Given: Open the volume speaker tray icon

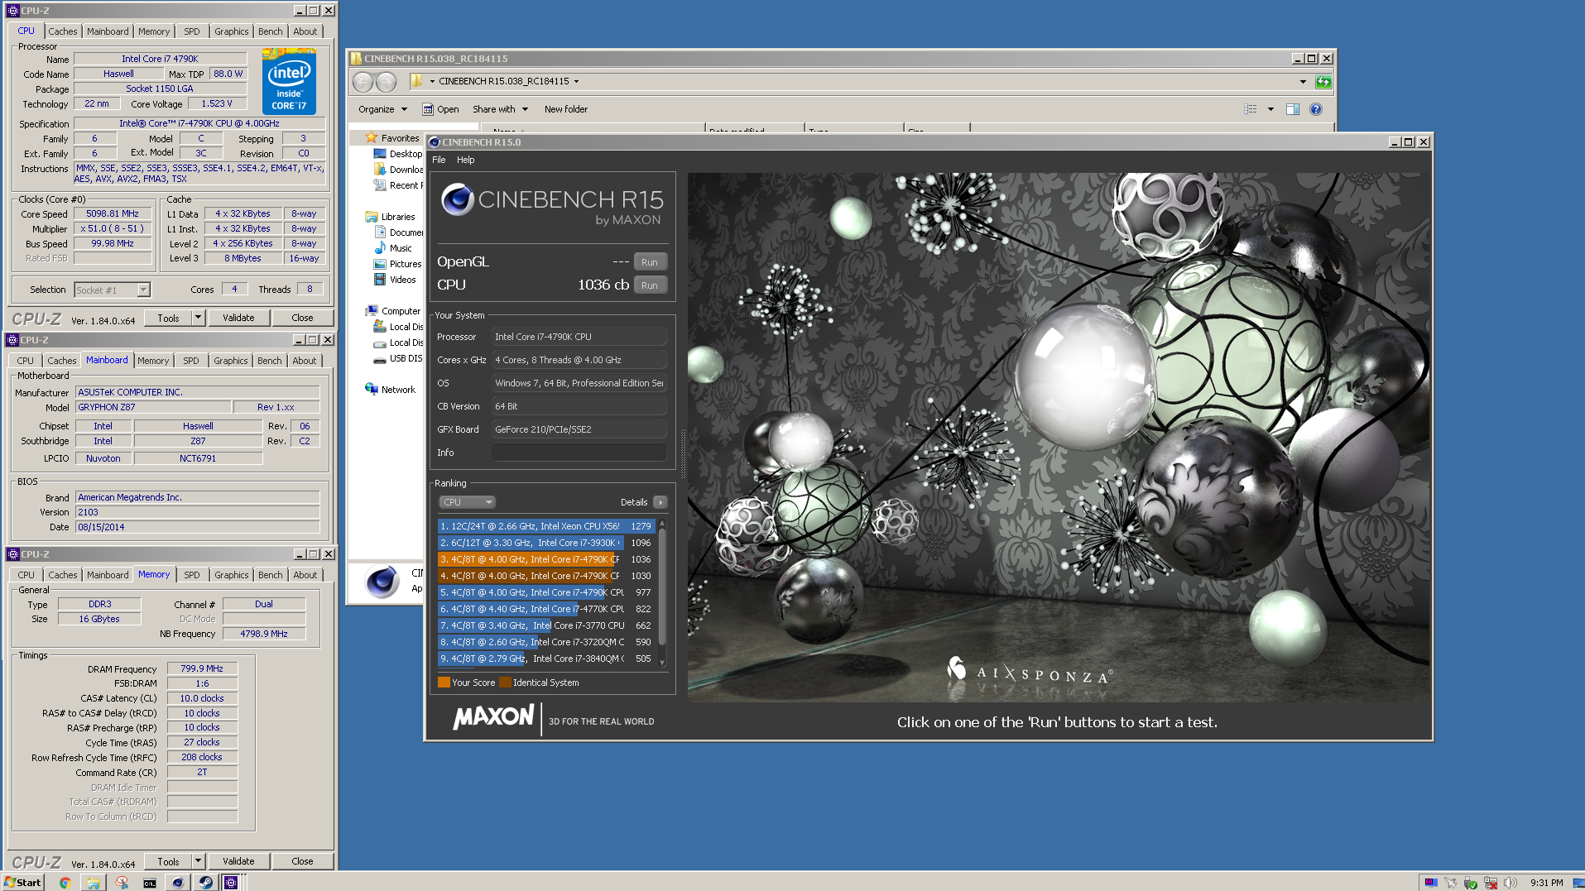Looking at the screenshot, I should [x=1511, y=883].
